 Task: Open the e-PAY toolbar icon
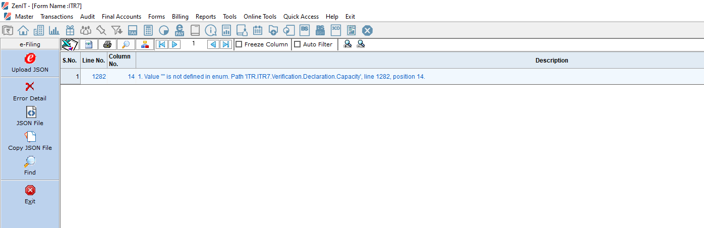(180, 31)
